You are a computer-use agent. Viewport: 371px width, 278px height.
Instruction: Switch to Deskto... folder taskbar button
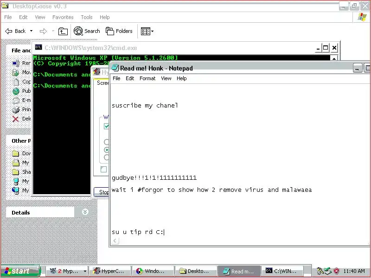196,271
